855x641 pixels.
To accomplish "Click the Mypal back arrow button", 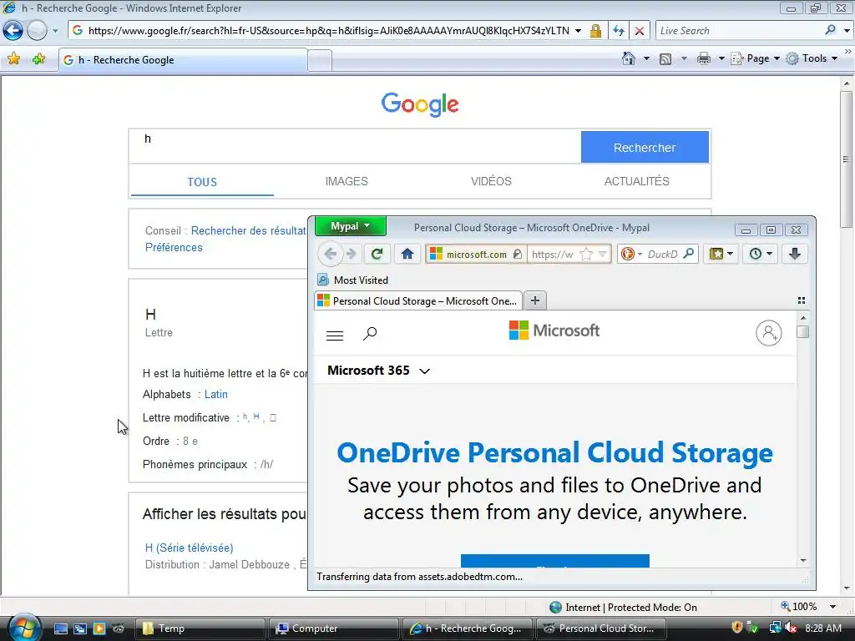I will pyautogui.click(x=330, y=254).
